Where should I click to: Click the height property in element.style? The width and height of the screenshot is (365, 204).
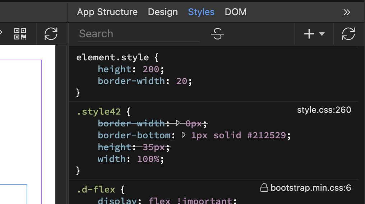[115, 69]
